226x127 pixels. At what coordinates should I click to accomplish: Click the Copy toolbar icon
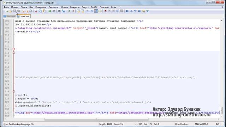pyautogui.click(x=40, y=11)
